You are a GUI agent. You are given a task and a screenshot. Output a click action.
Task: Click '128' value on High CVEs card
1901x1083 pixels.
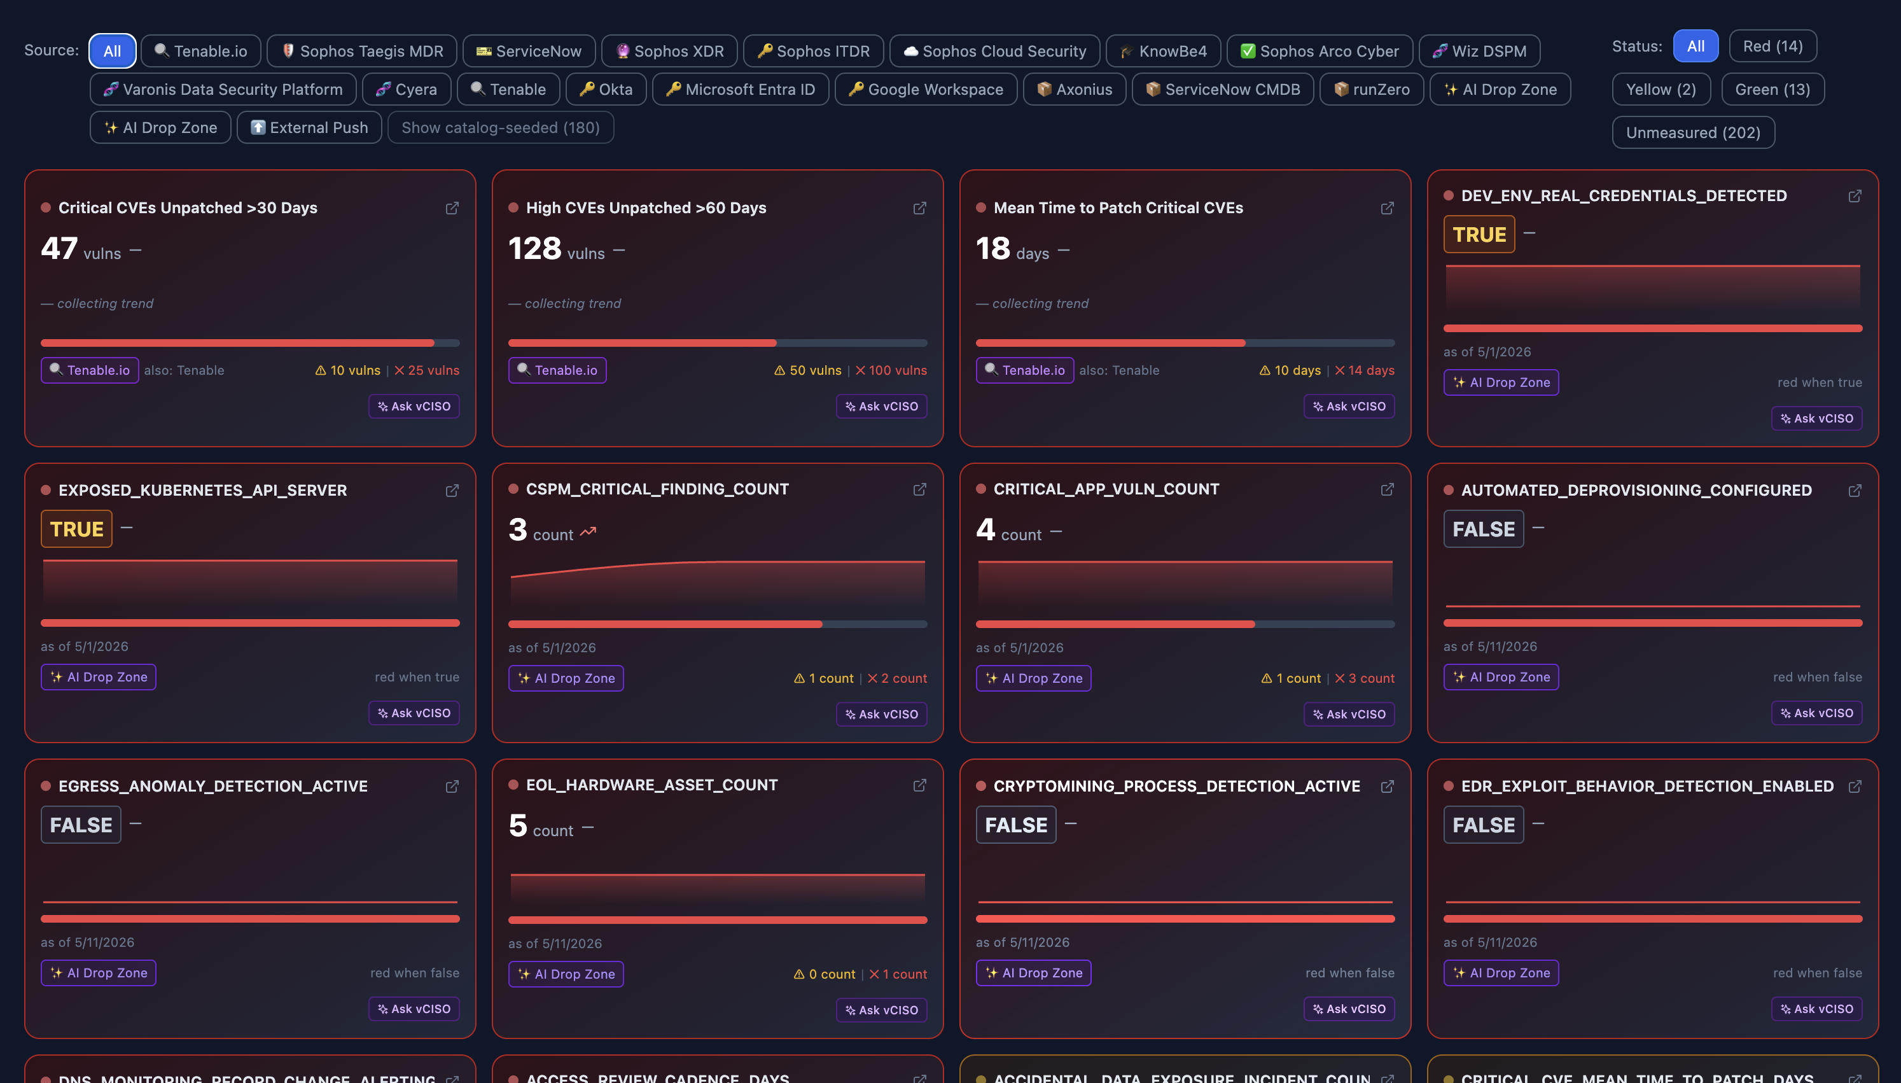534,248
